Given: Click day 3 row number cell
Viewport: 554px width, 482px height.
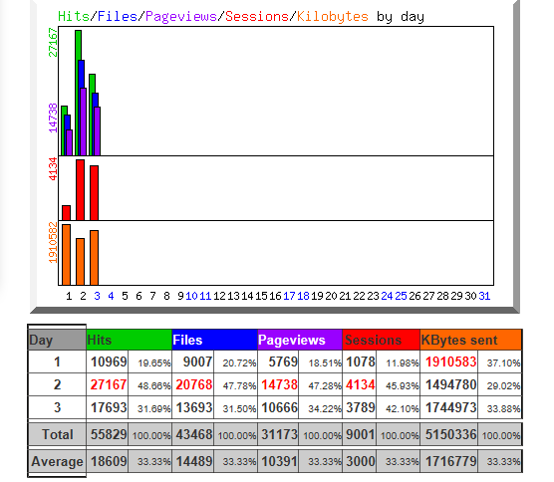Looking at the screenshot, I should [57, 407].
